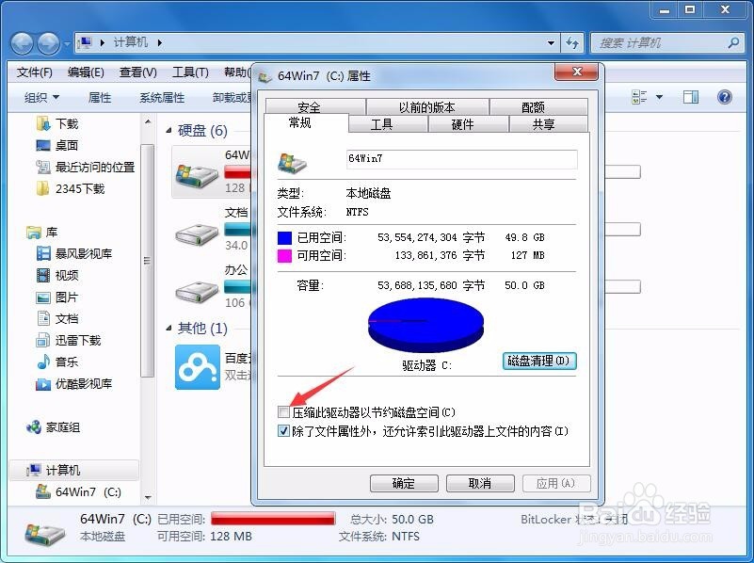Select the 下载 folder in sidebar
This screenshot has height=563, width=754.
[x=57, y=124]
